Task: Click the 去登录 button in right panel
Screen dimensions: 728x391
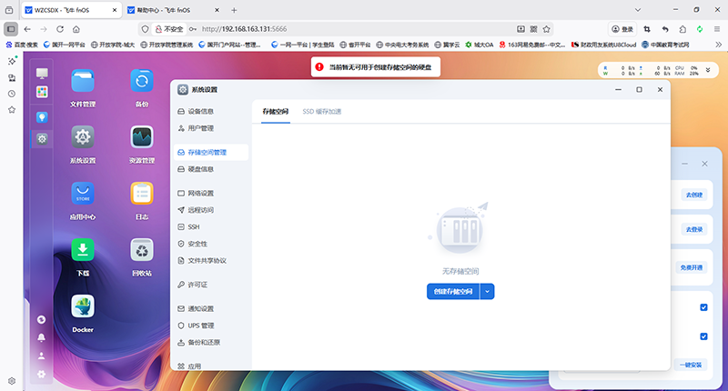Action: tap(694, 229)
